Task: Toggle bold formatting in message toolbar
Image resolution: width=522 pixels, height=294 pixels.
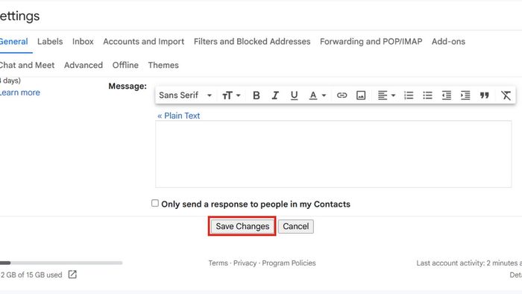Action: coord(256,96)
